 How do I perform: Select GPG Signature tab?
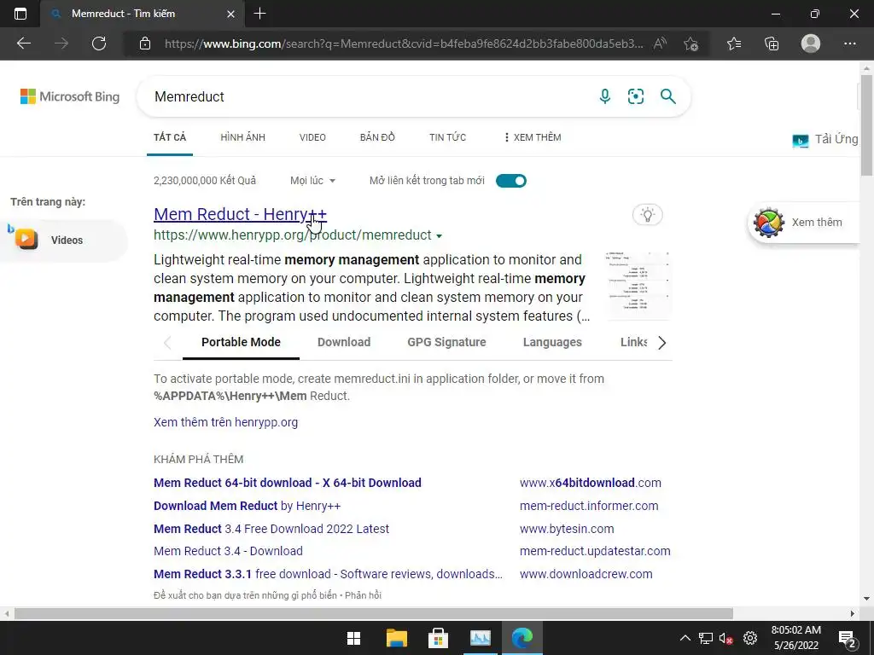[x=446, y=342]
